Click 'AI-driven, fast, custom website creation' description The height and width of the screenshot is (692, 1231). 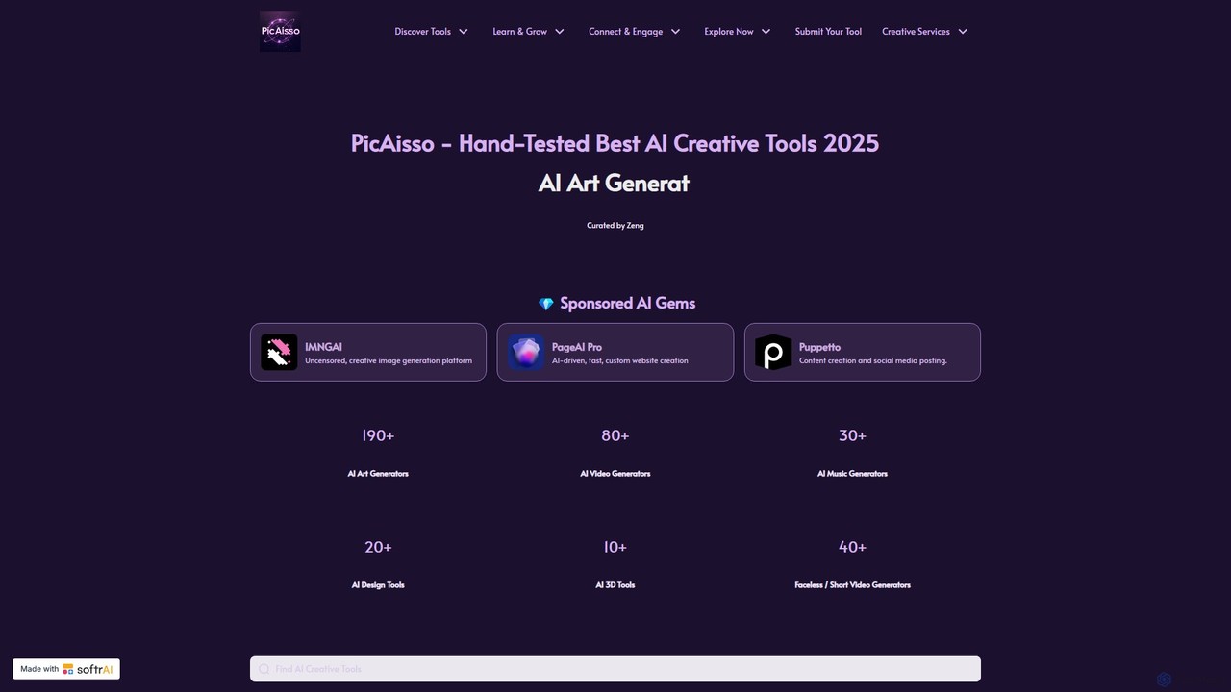click(620, 361)
